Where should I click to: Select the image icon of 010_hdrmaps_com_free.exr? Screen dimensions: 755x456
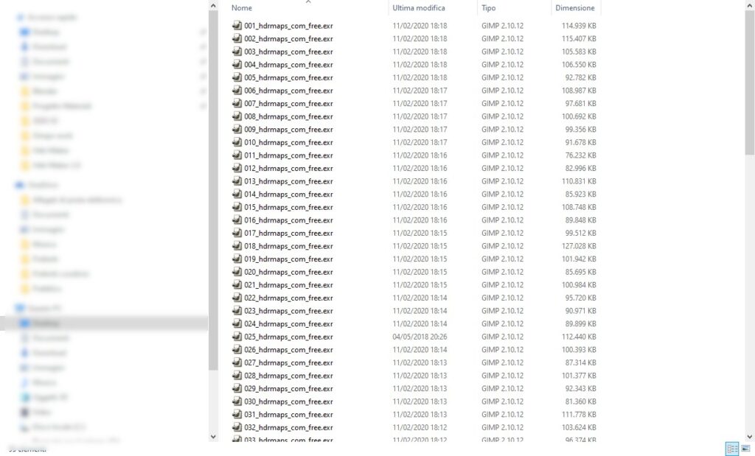tap(237, 142)
